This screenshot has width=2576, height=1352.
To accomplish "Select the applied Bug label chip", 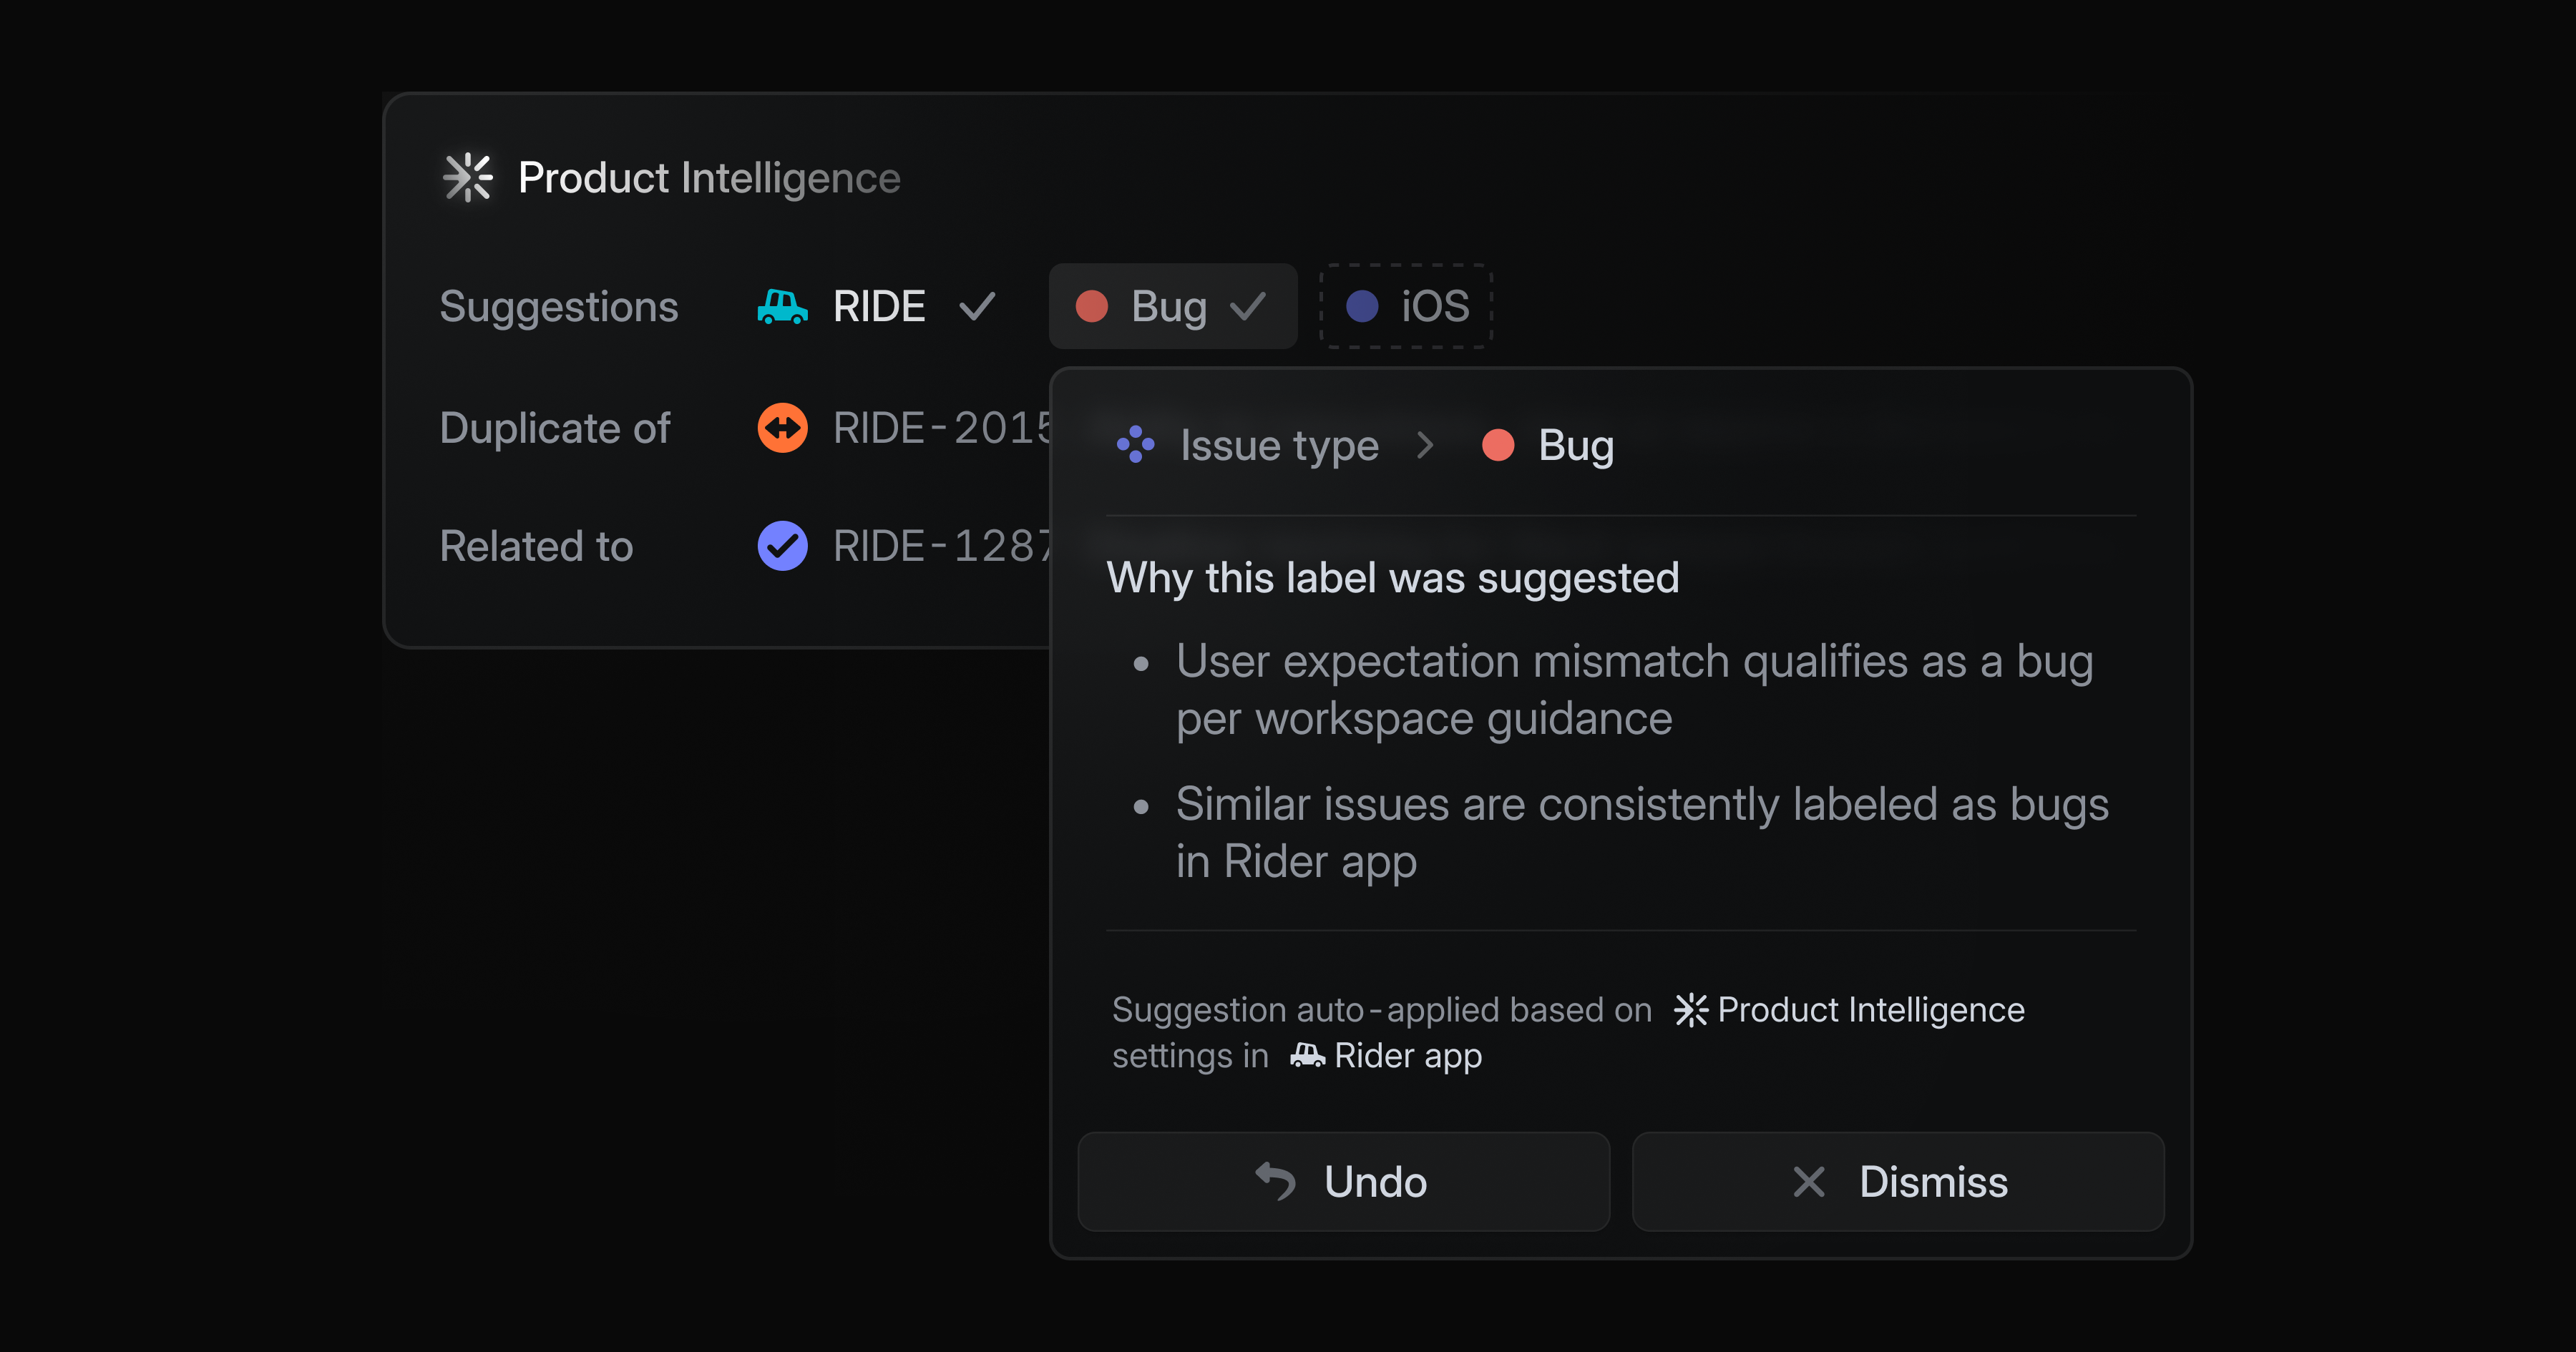I will coord(1172,306).
